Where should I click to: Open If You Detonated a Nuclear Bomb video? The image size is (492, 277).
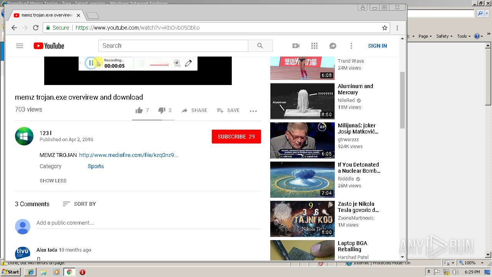303,180
